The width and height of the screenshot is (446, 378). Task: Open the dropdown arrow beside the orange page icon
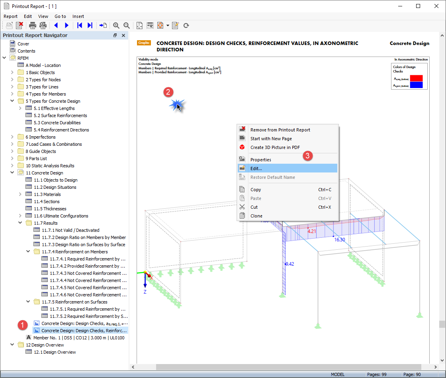tap(168, 25)
